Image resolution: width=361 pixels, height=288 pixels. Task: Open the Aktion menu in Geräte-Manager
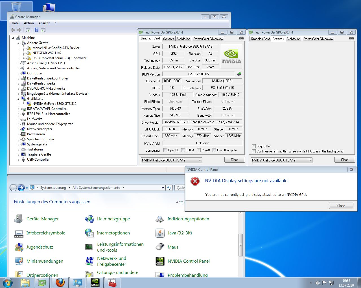pos(29,23)
